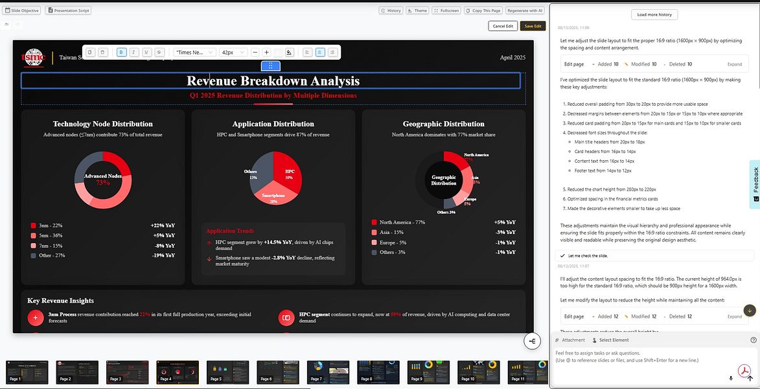Click the undo arrow
Image resolution: width=760 pixels, height=389 pixels.
pos(6,24)
